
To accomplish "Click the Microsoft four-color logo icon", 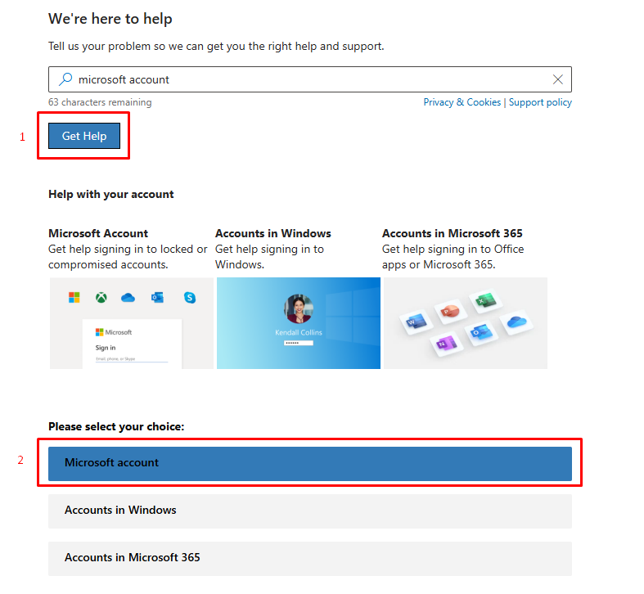I will [74, 297].
